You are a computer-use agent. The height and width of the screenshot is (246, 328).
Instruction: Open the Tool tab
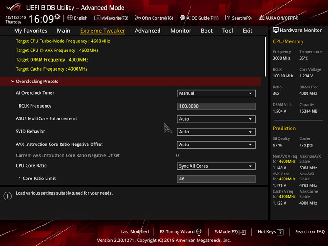click(x=227, y=31)
